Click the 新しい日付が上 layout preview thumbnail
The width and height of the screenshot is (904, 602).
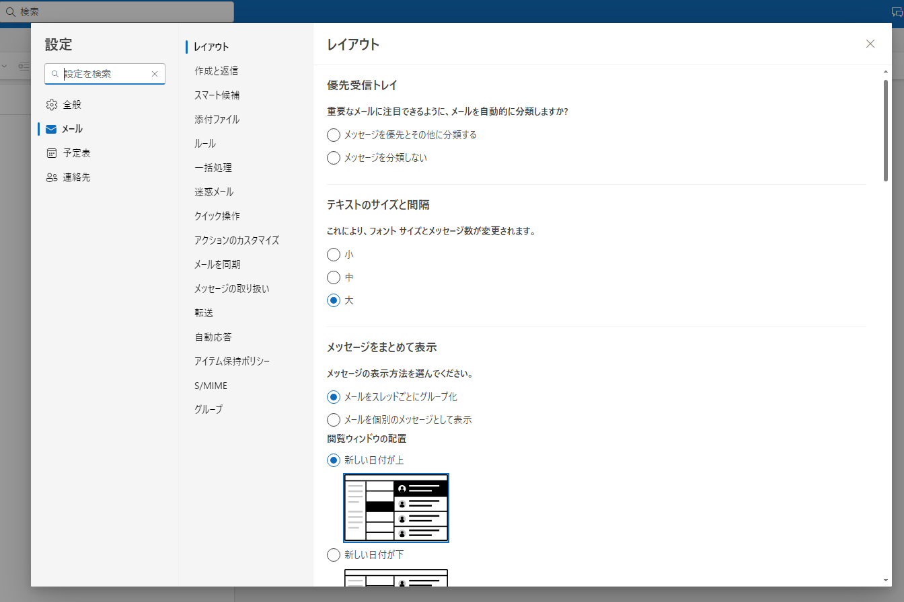point(396,507)
